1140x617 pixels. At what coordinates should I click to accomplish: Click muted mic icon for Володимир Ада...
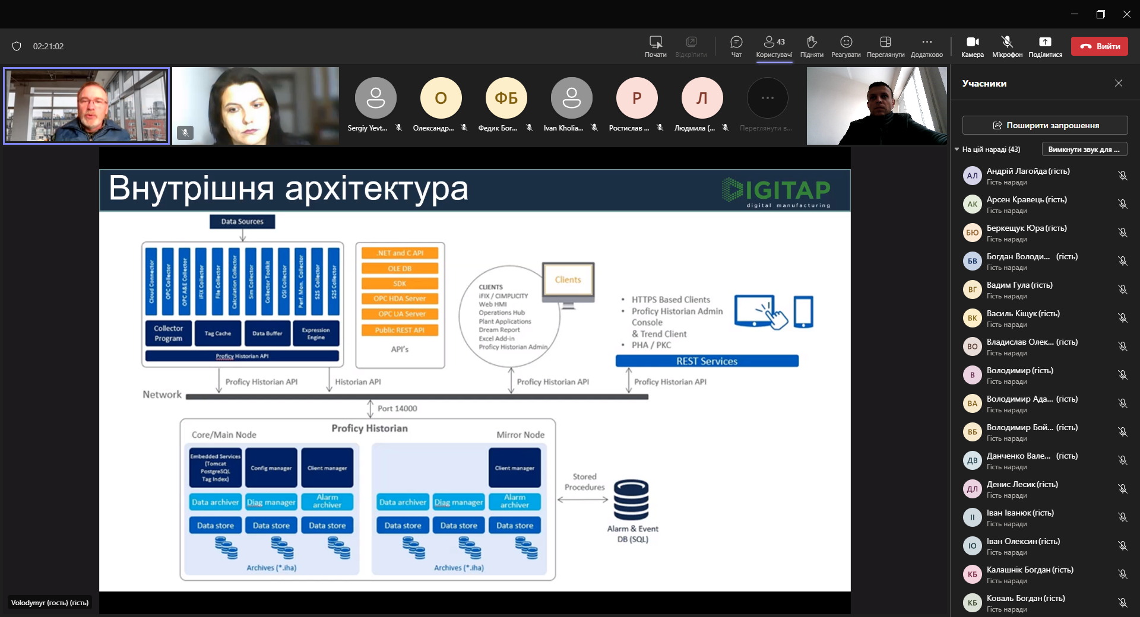pyautogui.click(x=1122, y=403)
